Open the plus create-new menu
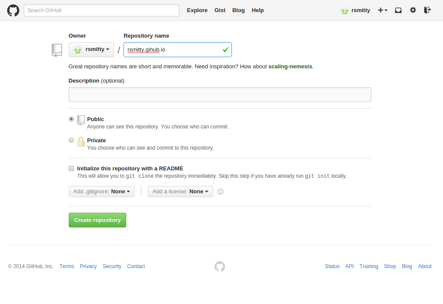The image size is (443, 304). tap(382, 10)
